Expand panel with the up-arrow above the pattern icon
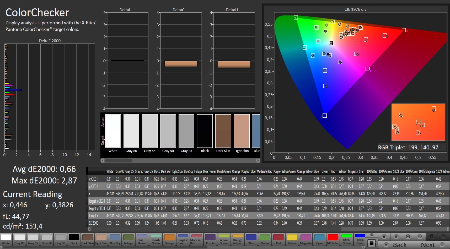Image resolution: width=450 pixels, height=249 pixels. pos(371,235)
